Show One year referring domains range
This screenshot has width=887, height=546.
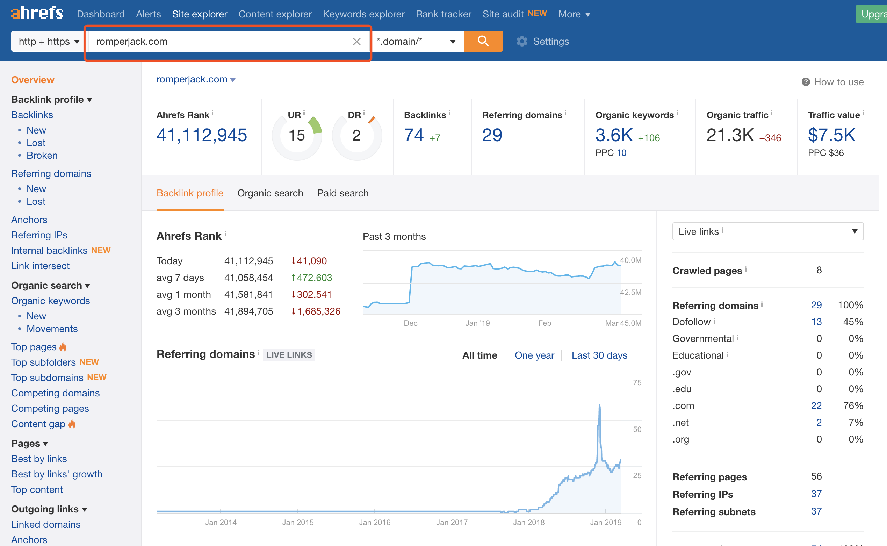pyautogui.click(x=534, y=355)
